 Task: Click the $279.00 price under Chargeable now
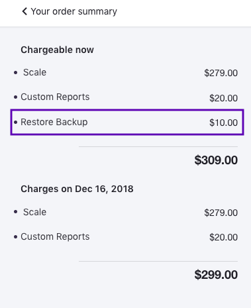tap(221, 73)
